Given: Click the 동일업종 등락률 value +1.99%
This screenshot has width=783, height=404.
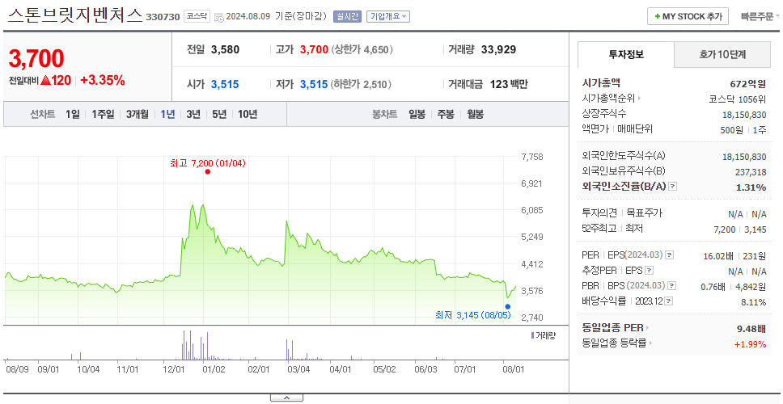Looking at the screenshot, I should click(750, 344).
